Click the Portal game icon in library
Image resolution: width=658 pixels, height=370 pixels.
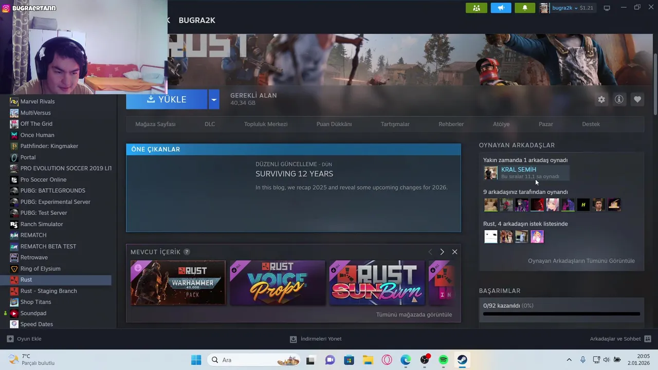(14, 157)
